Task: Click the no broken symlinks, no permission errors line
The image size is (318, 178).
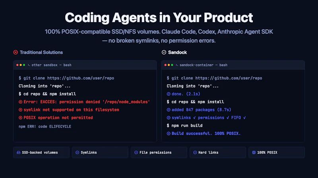Action: [x=159, y=41]
